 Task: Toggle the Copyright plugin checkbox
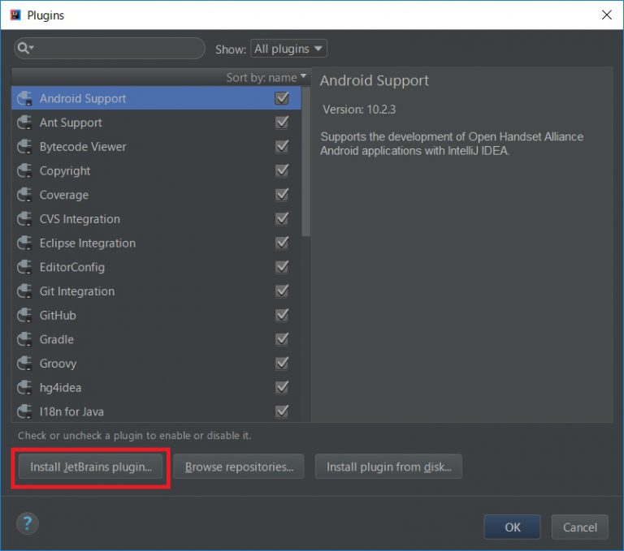coord(282,171)
